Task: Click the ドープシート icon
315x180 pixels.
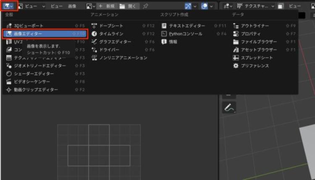Action: click(x=94, y=26)
